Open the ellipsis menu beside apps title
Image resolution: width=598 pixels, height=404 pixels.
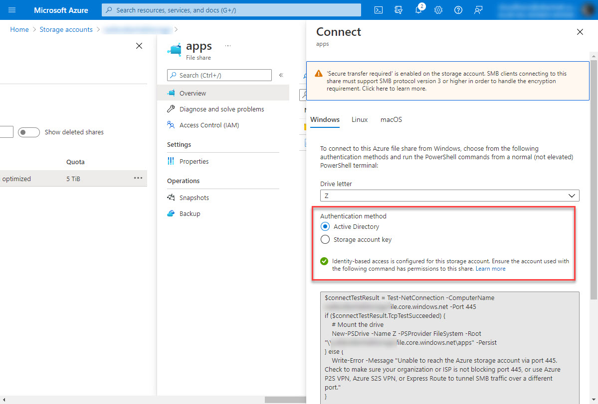coord(228,46)
